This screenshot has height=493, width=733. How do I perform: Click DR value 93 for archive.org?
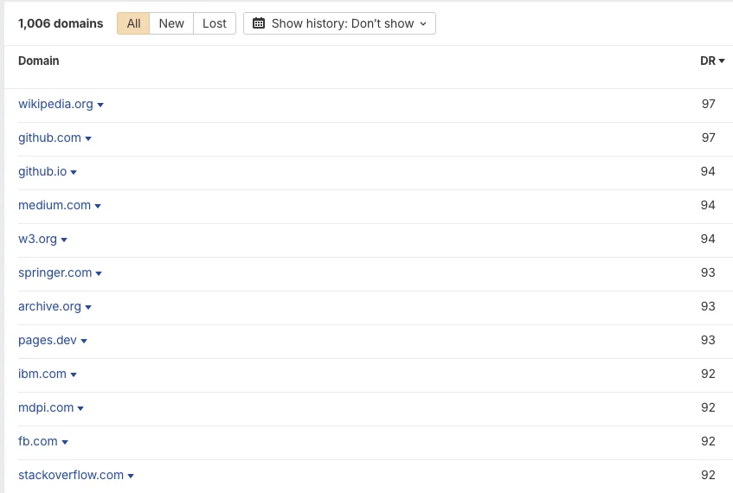click(x=708, y=306)
